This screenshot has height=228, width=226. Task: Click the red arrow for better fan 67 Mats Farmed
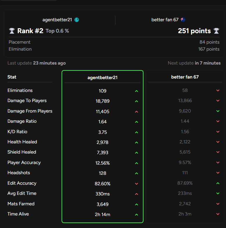[218, 204]
